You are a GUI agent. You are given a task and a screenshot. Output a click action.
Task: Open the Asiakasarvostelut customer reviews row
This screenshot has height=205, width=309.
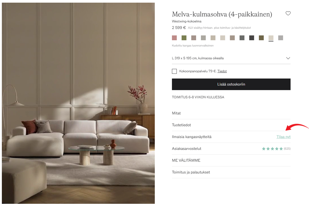(231, 149)
